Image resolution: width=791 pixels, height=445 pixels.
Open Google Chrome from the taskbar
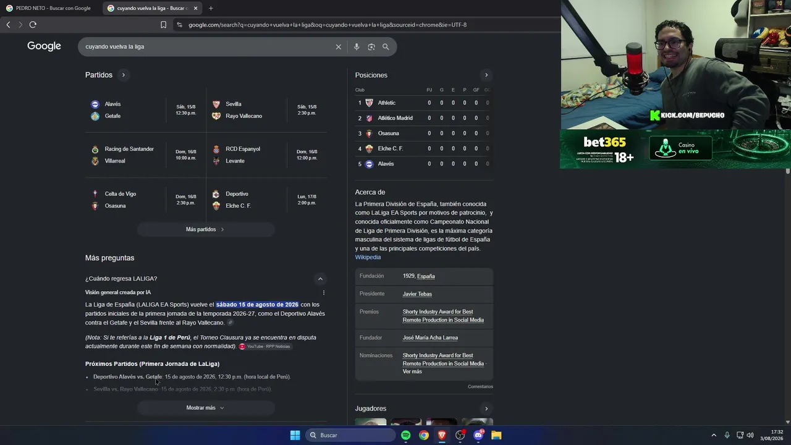click(424, 435)
